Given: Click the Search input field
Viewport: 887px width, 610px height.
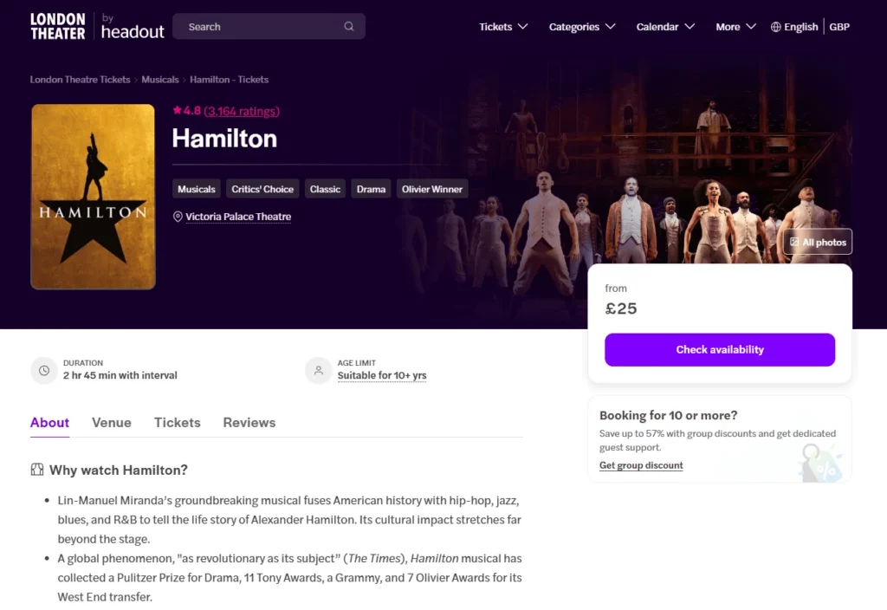Looking at the screenshot, I should [x=260, y=27].
